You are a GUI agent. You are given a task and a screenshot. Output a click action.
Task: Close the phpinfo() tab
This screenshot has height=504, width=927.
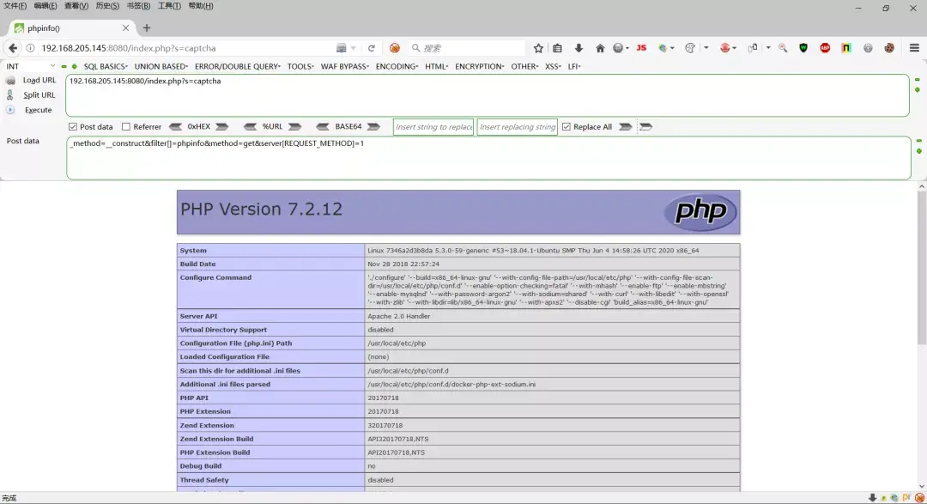coord(125,27)
